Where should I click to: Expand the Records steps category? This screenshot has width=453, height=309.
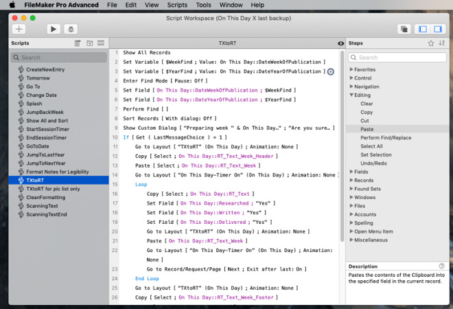click(x=351, y=180)
